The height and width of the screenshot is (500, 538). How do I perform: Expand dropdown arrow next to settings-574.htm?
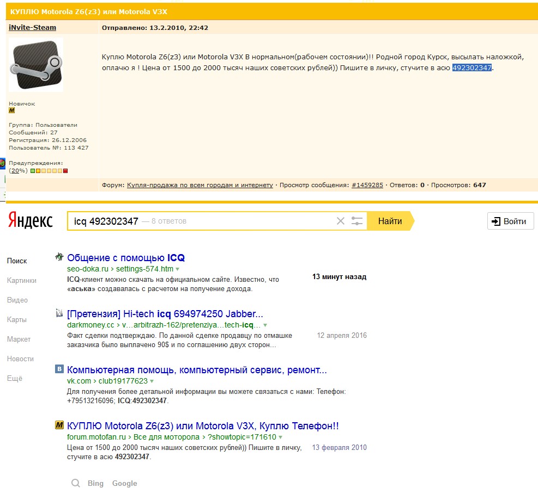coord(177,269)
